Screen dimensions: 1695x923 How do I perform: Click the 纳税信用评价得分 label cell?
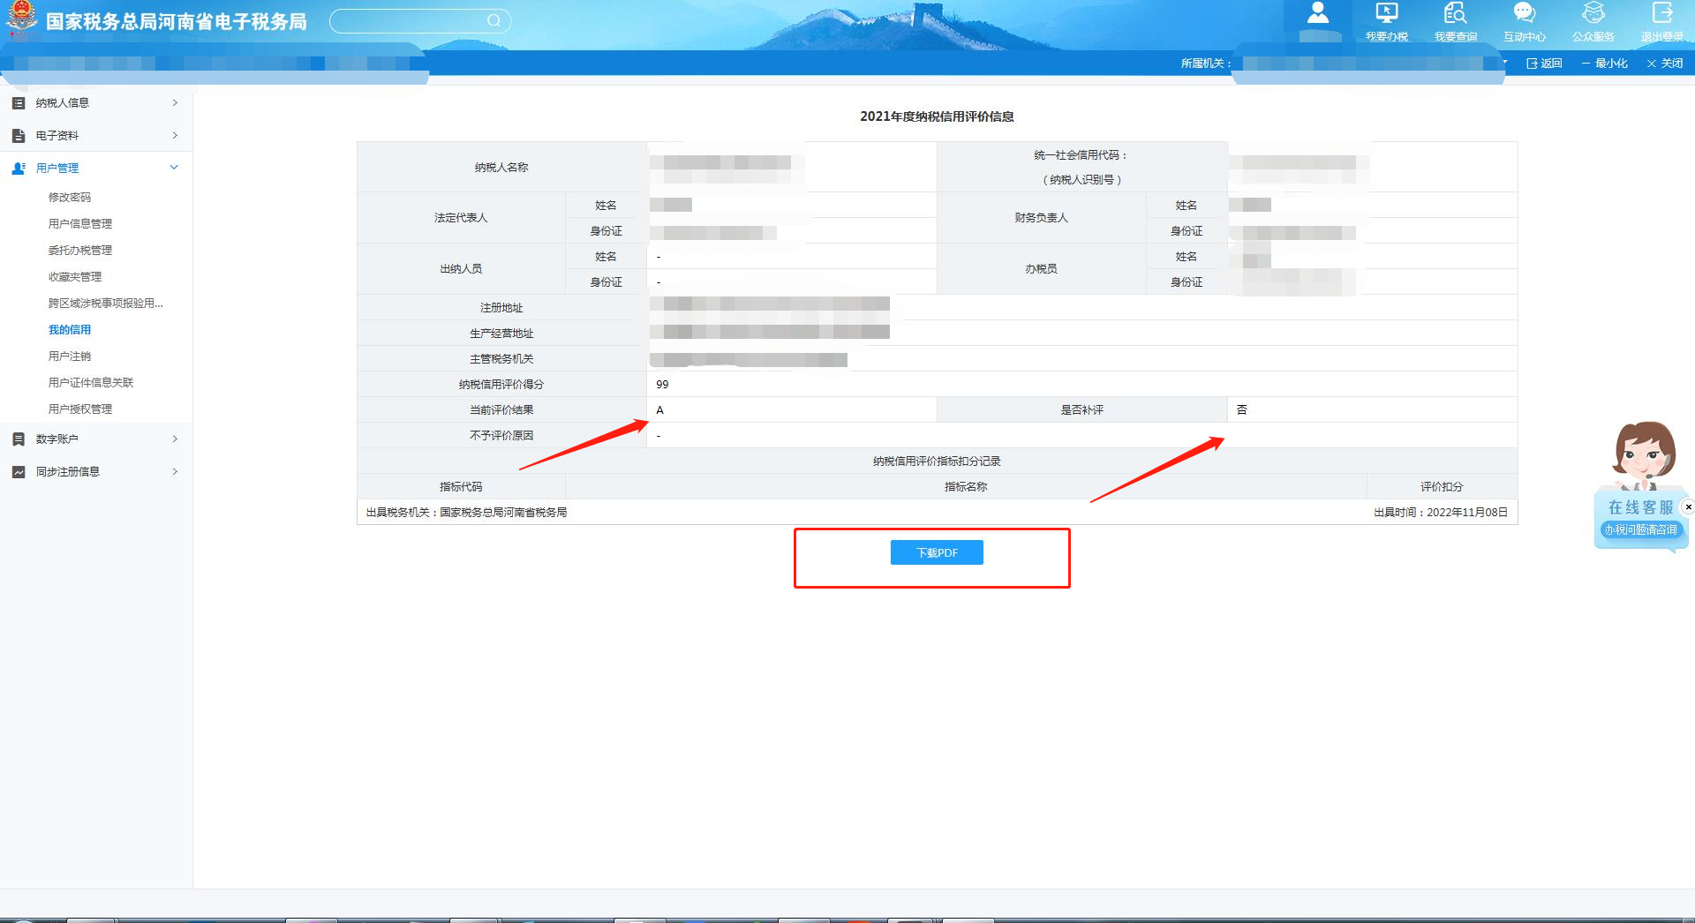[x=501, y=385]
